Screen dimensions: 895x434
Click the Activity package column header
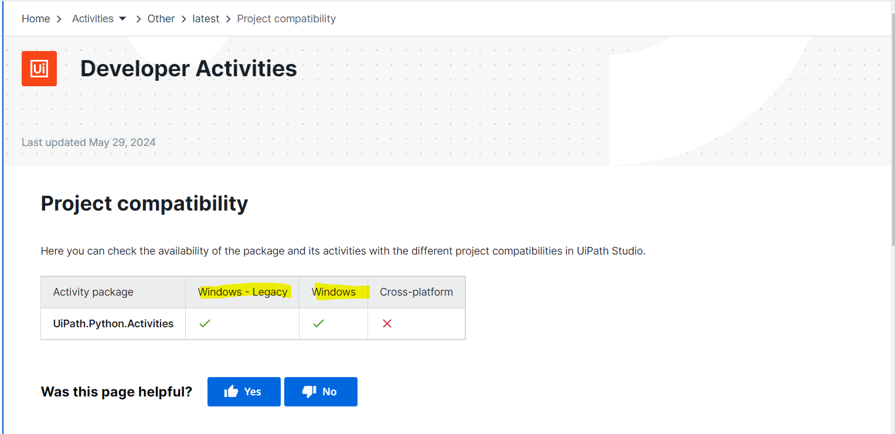[x=93, y=292]
